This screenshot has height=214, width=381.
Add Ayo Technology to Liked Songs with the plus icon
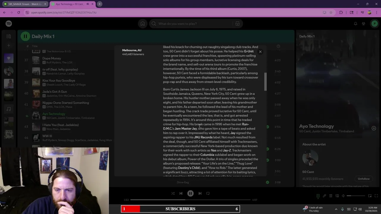pos(374,128)
